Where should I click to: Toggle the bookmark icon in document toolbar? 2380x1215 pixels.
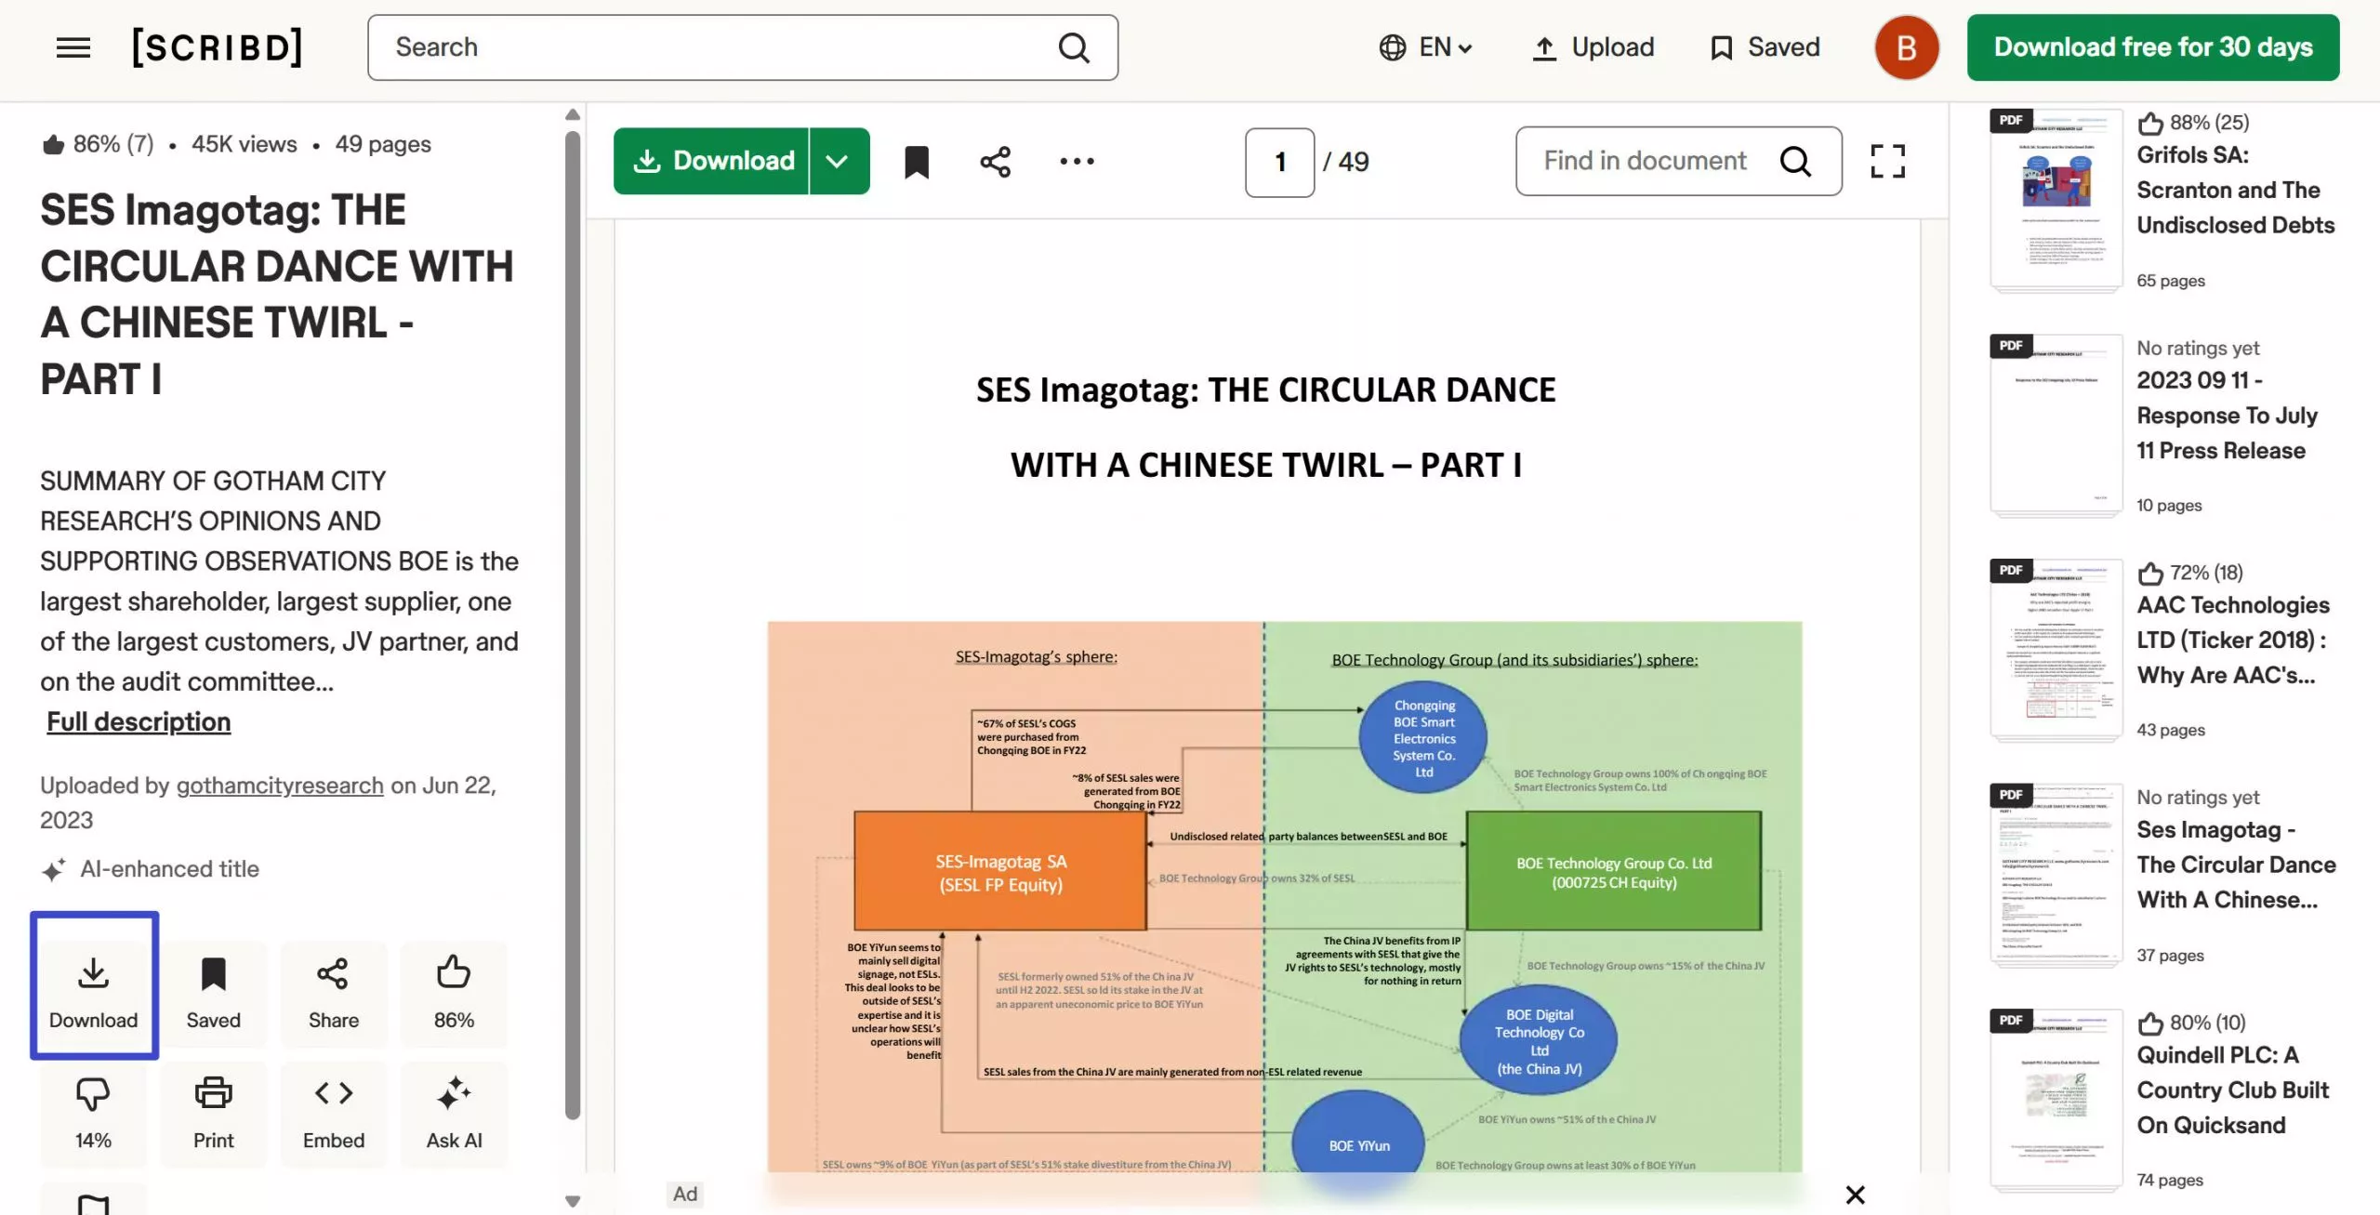pos(916,162)
